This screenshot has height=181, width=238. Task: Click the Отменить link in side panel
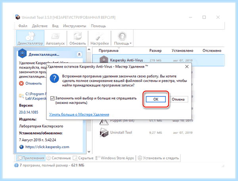(x=34, y=83)
